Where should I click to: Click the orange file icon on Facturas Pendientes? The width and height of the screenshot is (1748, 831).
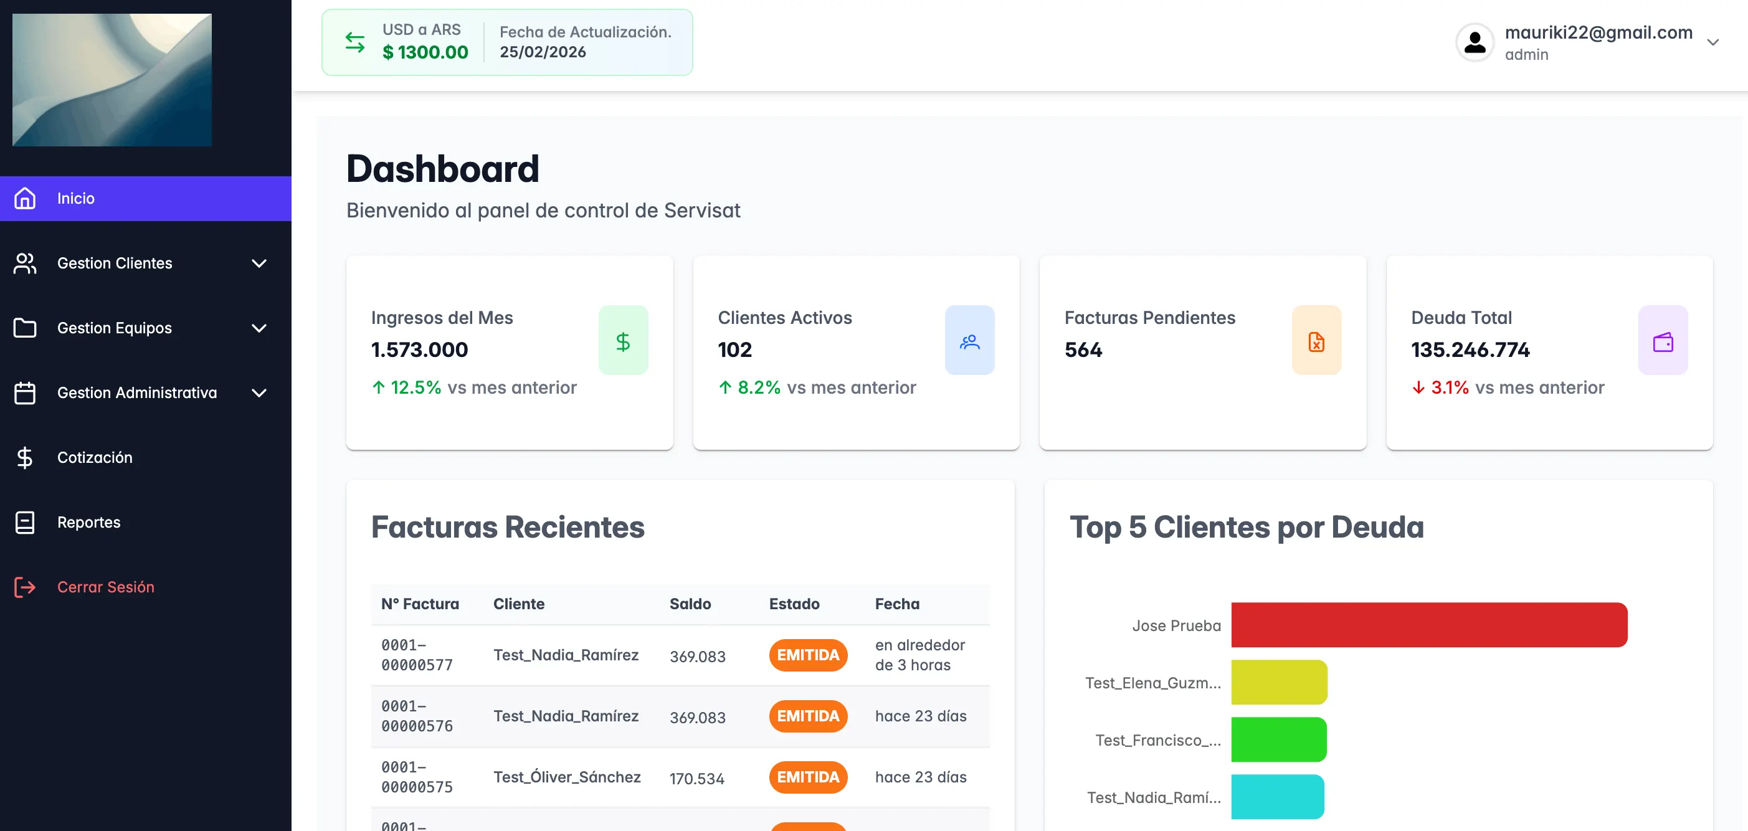click(1316, 341)
